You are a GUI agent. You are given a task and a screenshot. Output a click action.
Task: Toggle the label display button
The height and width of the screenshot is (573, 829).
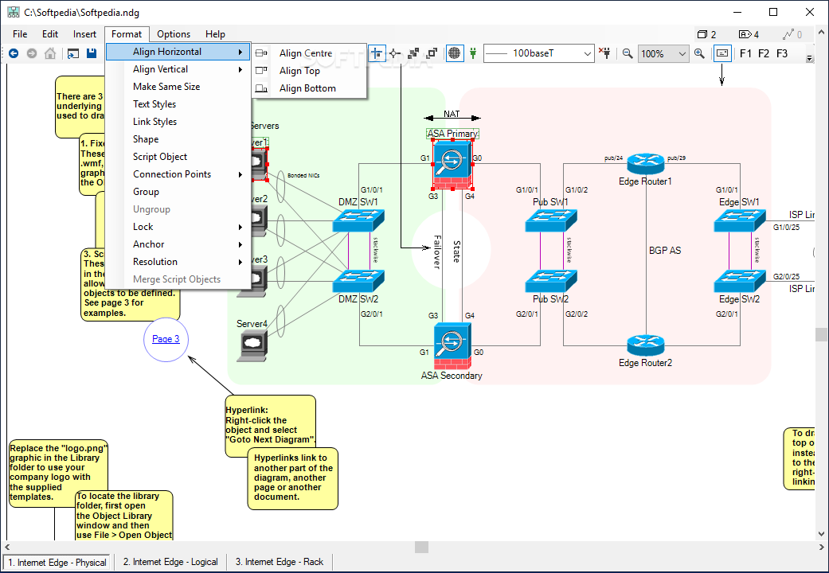coord(722,53)
